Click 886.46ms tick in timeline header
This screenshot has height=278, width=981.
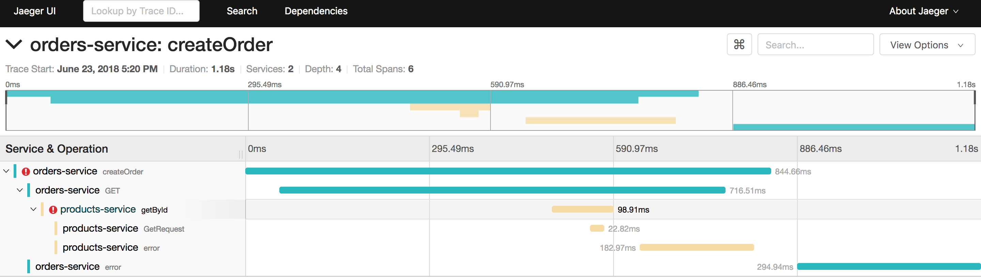(x=821, y=149)
